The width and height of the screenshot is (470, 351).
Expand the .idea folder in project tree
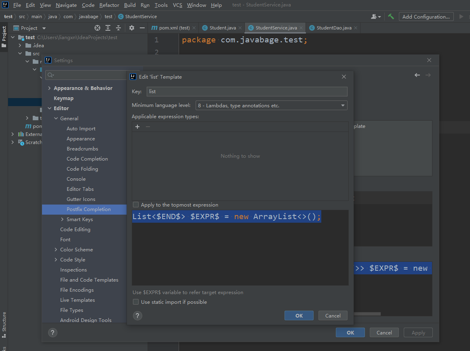[20, 46]
